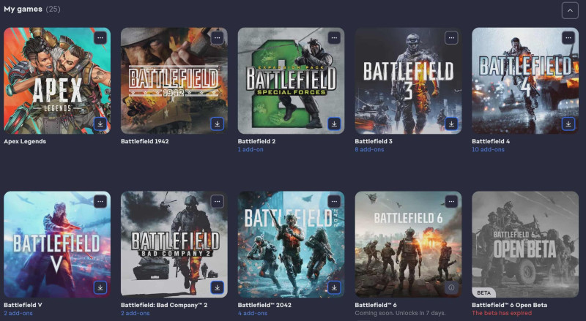The width and height of the screenshot is (586, 321).
Task: Click the BETA badge on the Open Beta tile
Action: point(483,292)
